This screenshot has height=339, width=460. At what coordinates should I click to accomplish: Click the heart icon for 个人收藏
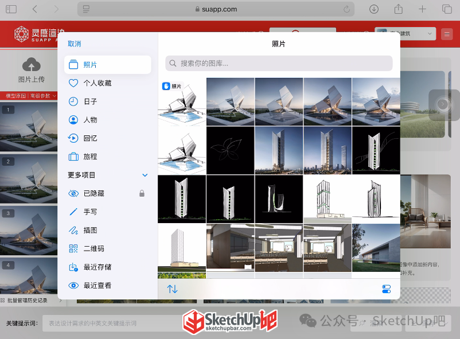coord(73,83)
